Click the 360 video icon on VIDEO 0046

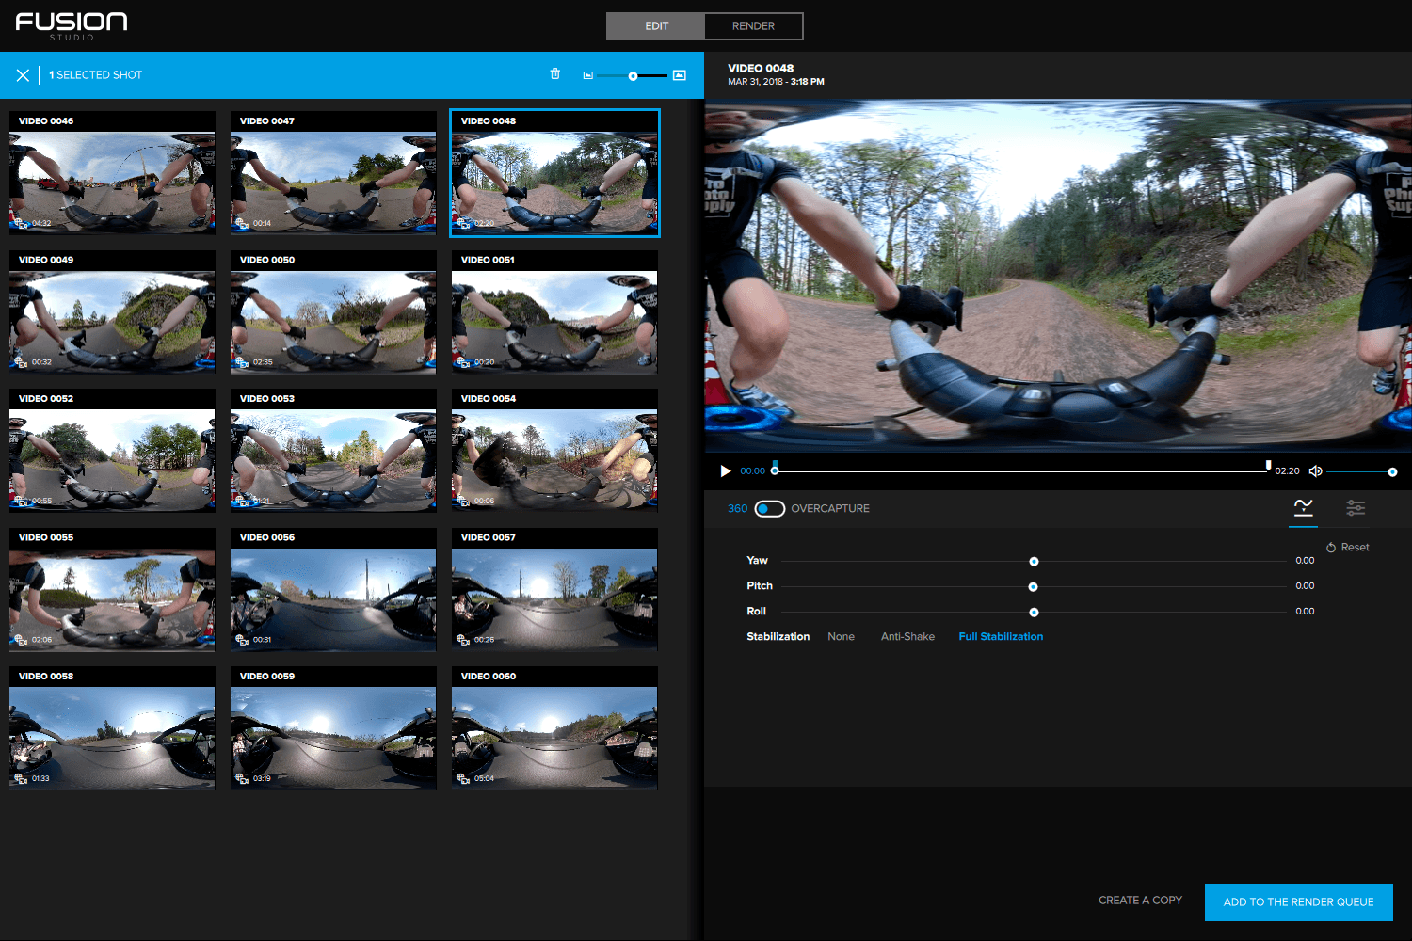tap(21, 223)
